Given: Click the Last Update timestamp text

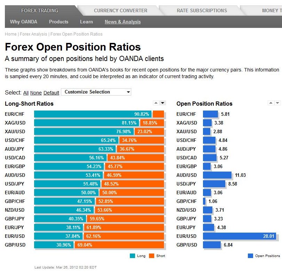Looking at the screenshot, I should click(x=65, y=267).
